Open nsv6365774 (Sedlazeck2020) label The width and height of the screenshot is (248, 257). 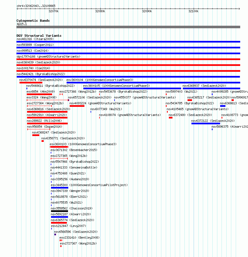(x=72, y=220)
